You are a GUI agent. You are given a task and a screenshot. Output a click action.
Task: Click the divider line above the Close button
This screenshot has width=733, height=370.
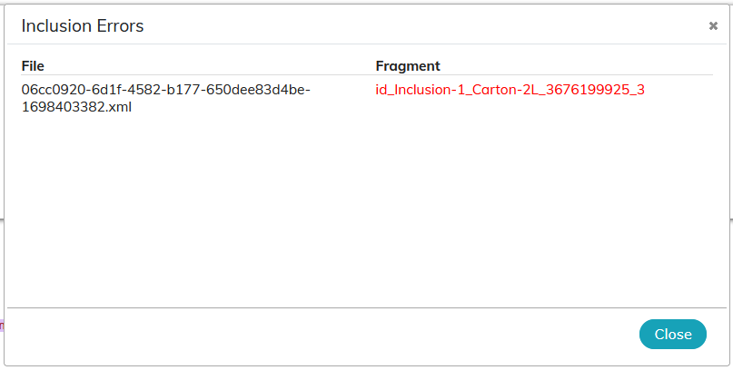tap(367, 307)
